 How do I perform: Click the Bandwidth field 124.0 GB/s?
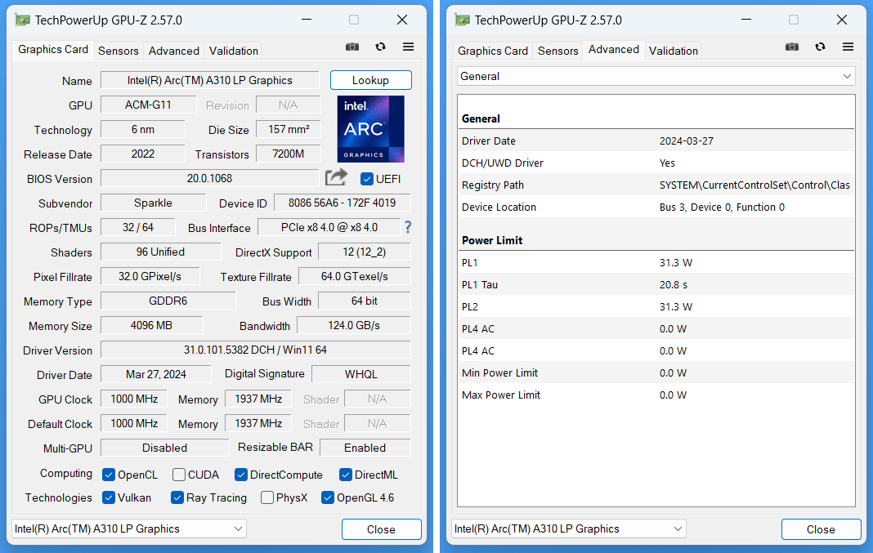pos(354,325)
